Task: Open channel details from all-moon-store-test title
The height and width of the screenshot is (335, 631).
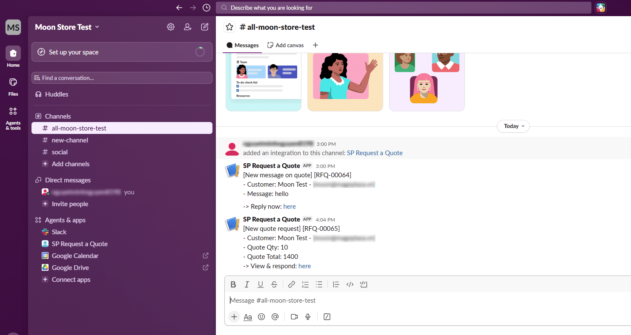Action: [x=277, y=27]
